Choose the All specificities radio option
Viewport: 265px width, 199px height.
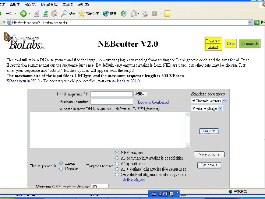click(117, 164)
